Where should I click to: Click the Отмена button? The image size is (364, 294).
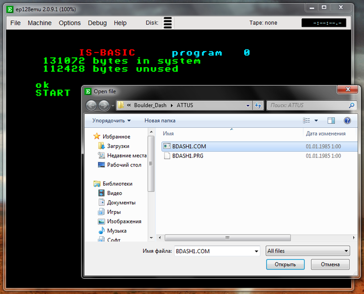330,265
